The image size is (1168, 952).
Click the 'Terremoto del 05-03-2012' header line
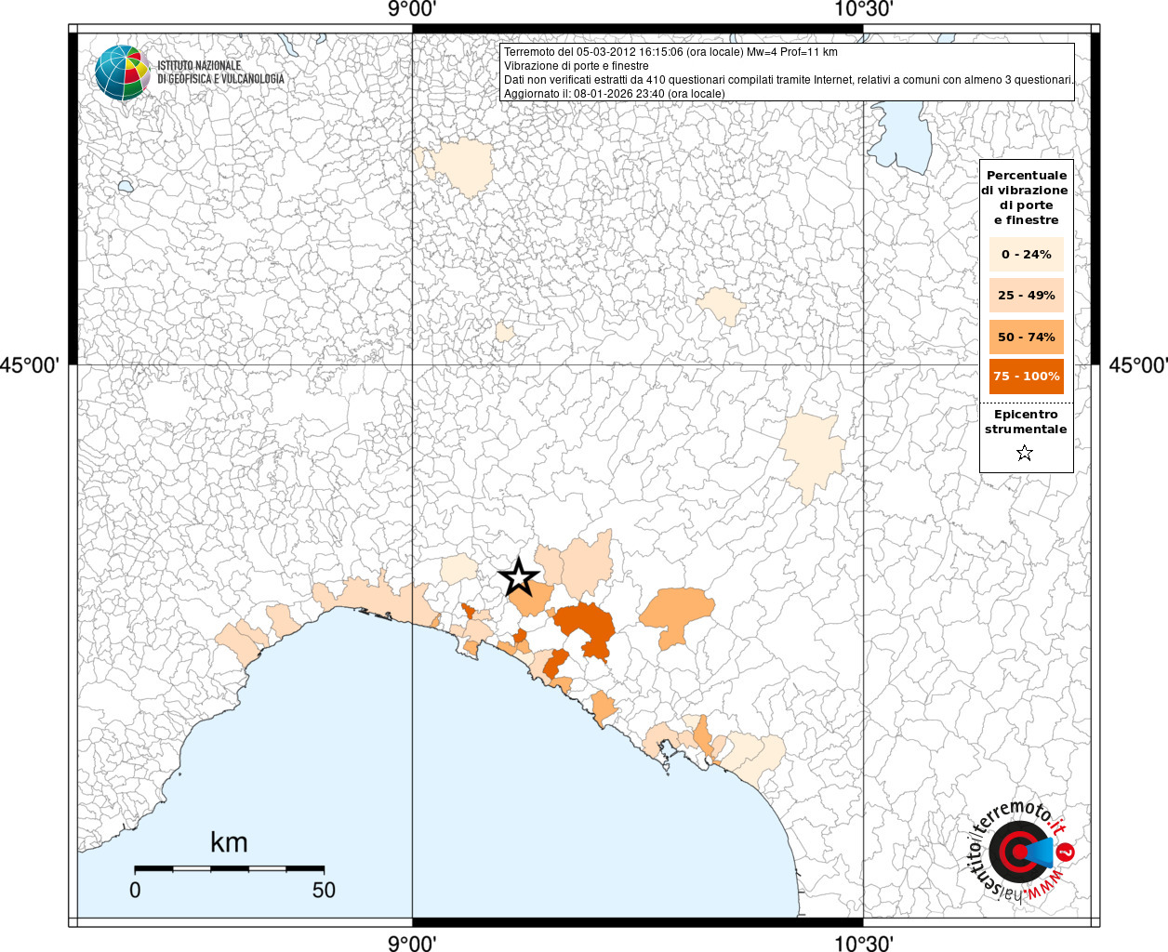[x=670, y=52]
